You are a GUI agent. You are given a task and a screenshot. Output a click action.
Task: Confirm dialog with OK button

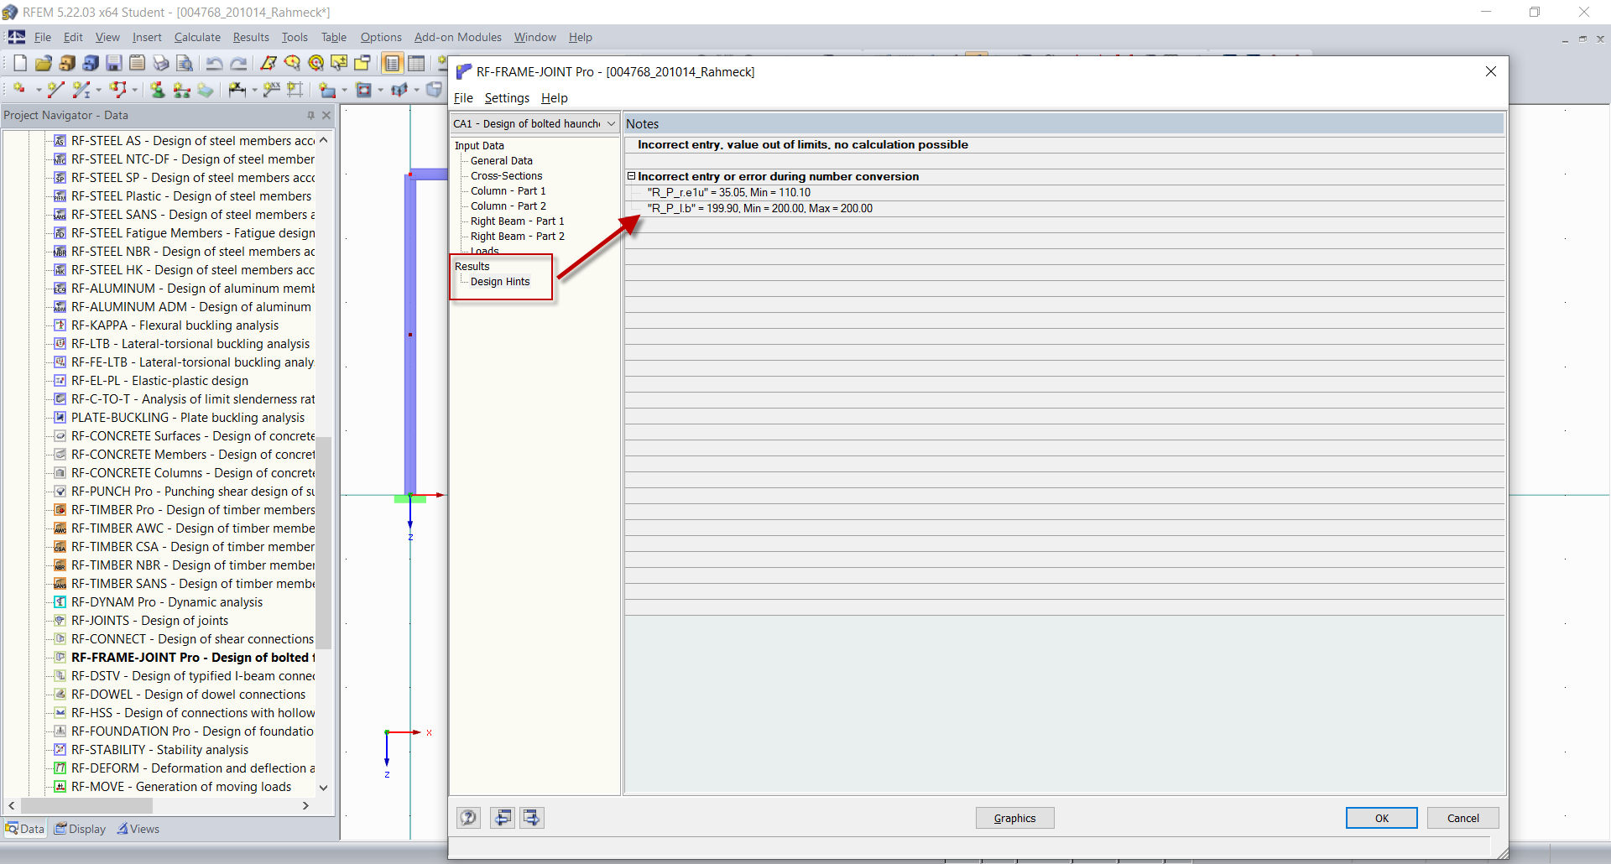coord(1381,818)
